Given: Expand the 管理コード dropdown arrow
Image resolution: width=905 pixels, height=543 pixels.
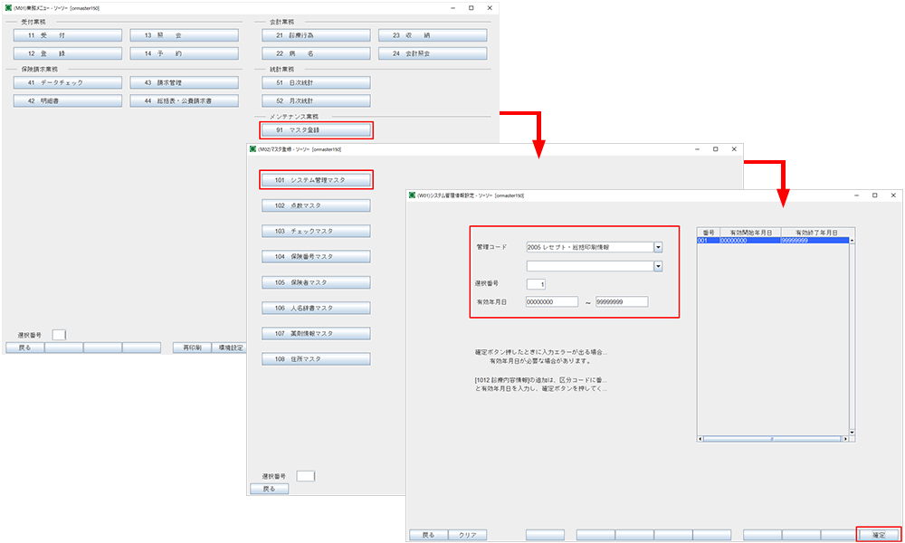Looking at the screenshot, I should point(658,246).
